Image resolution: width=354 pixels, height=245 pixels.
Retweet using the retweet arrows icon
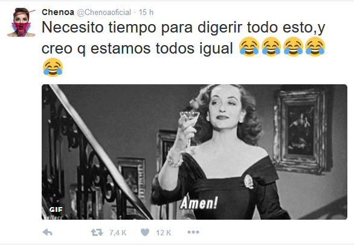(97, 232)
